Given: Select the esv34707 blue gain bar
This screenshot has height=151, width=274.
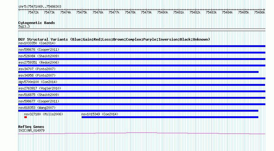Looking at the screenshot, I should [139, 72].
